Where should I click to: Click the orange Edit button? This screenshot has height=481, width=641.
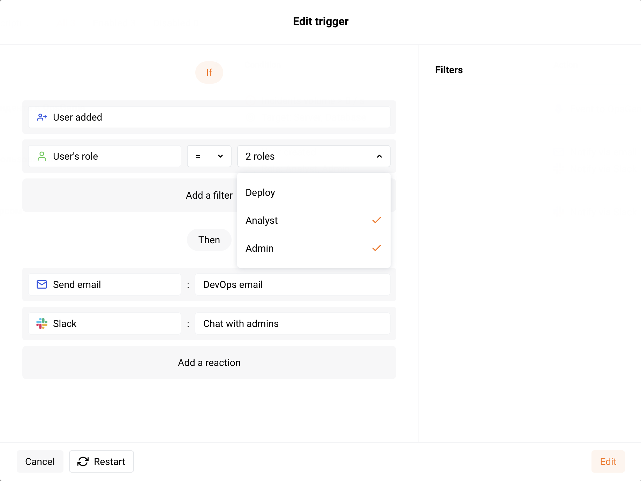tap(608, 461)
